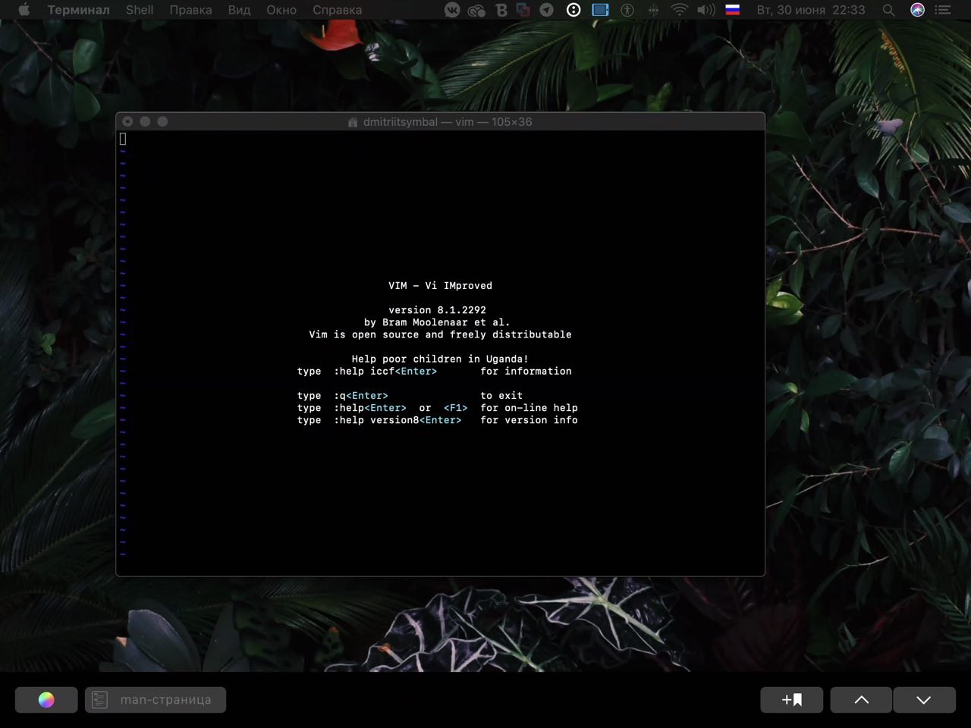Open the Bluetooth status menu
This screenshot has width=971, height=728.
click(x=653, y=10)
